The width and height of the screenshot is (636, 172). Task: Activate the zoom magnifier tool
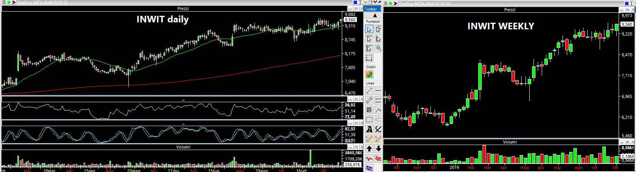pos(379,49)
